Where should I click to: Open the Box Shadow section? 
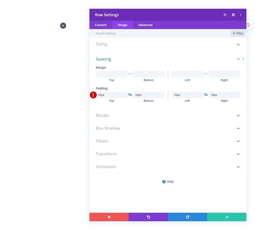tap(168, 128)
